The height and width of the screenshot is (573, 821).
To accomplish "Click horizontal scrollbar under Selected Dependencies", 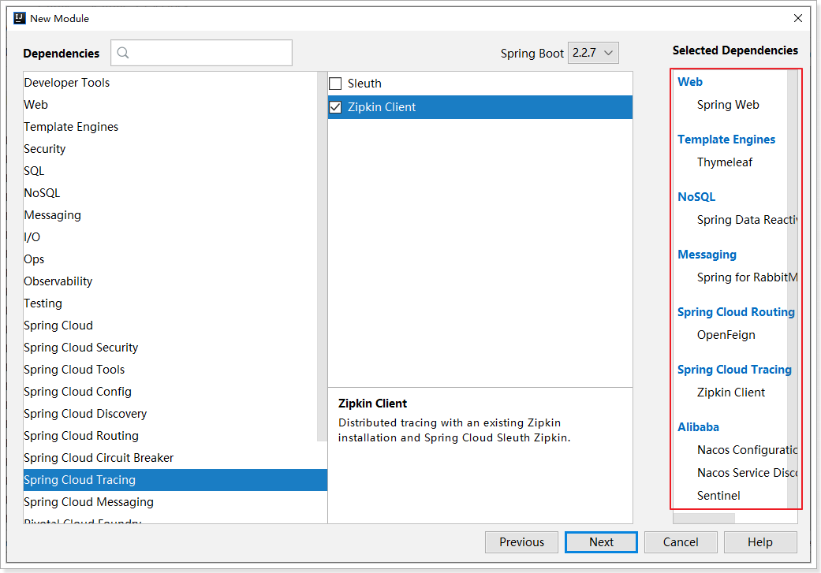I will tap(703, 519).
